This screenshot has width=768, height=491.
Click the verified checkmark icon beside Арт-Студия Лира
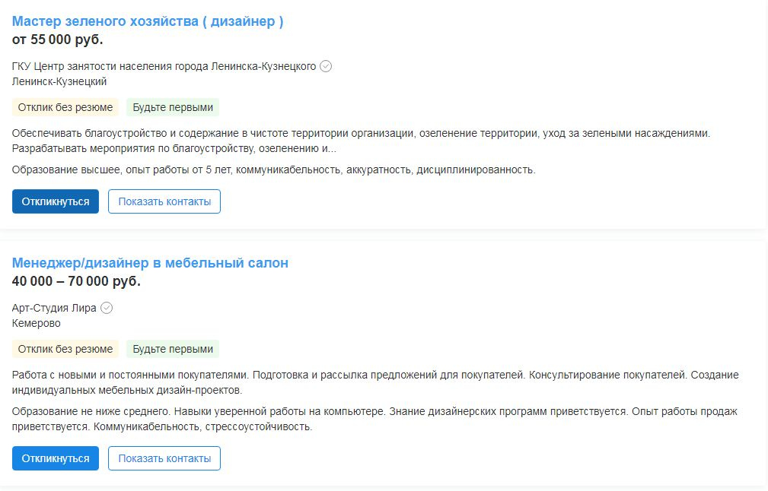point(107,308)
